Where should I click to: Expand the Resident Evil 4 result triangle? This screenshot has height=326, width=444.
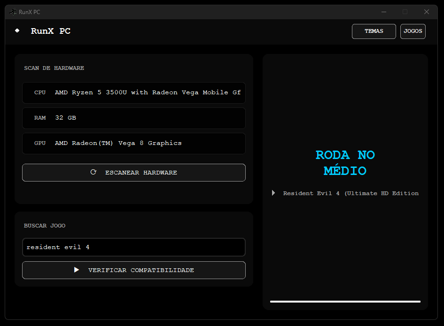point(273,193)
